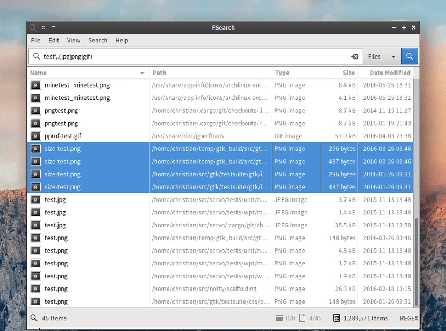
Task: Click the blue search button
Action: point(409,56)
